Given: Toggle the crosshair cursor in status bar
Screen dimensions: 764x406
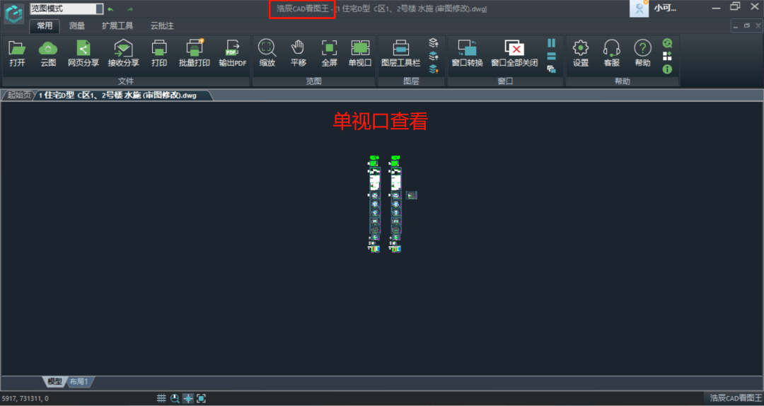Looking at the screenshot, I should pyautogui.click(x=188, y=398).
